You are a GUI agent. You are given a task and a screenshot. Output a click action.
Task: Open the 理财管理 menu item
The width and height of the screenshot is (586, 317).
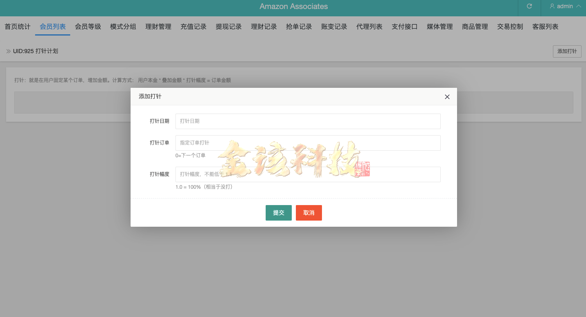(x=158, y=26)
